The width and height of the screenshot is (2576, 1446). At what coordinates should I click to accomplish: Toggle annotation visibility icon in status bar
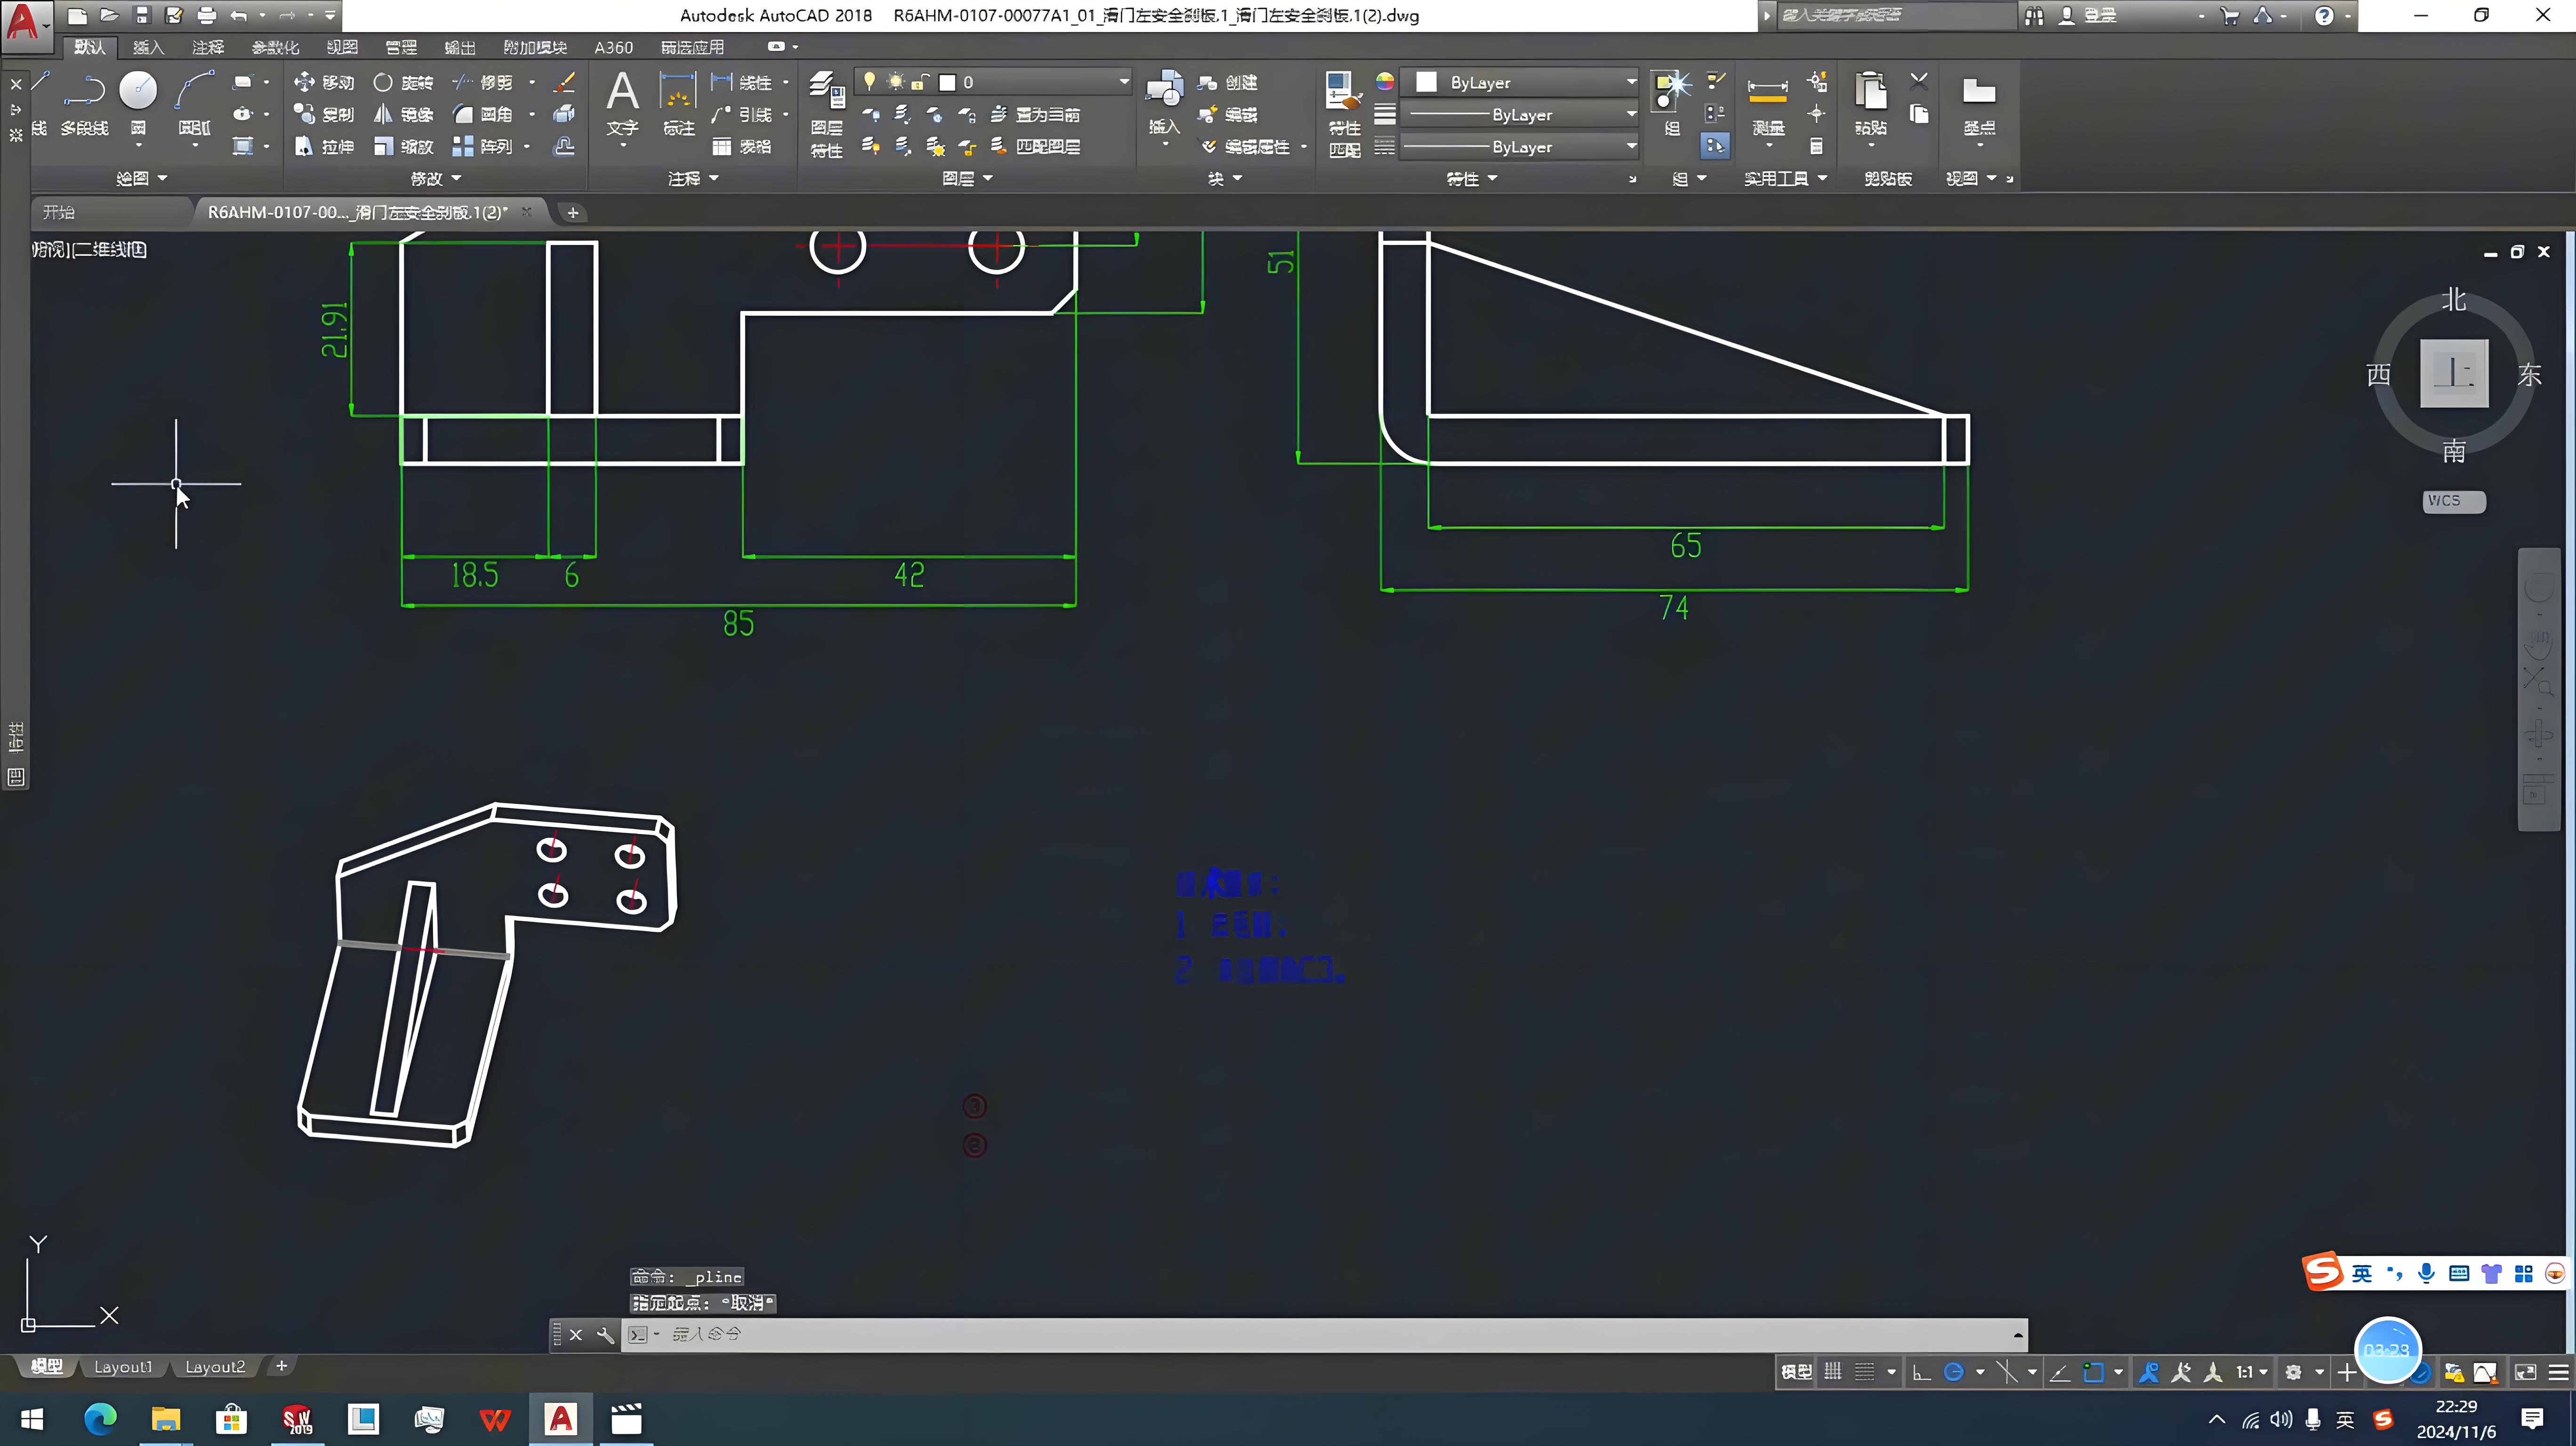(2149, 1372)
